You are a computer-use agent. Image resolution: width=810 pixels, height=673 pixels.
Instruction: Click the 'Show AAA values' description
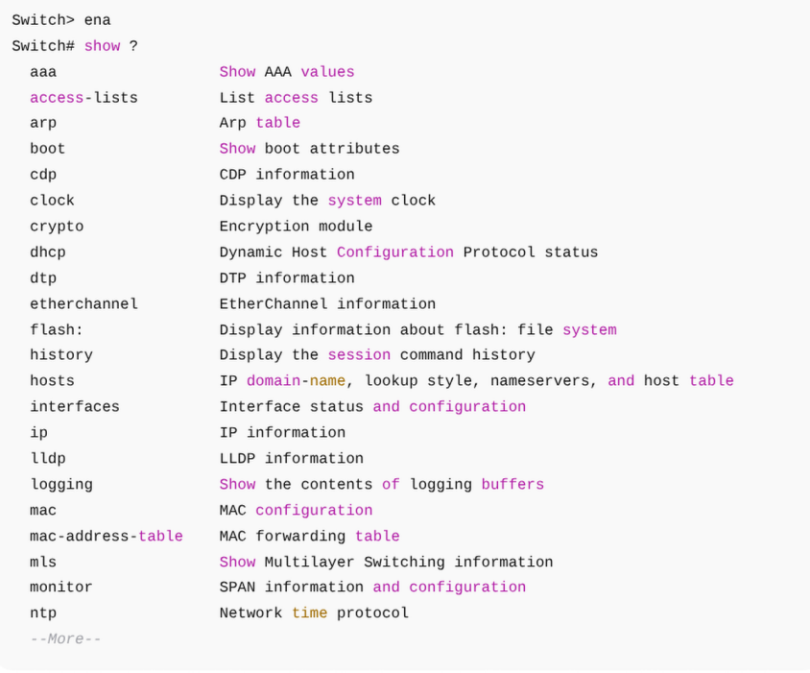(x=287, y=72)
